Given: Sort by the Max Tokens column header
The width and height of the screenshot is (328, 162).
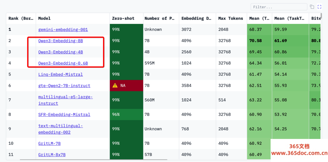Looking at the screenshot, I should [x=231, y=19].
